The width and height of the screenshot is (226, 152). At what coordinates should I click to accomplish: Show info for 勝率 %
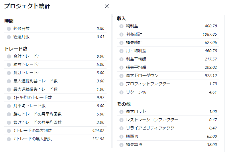tap(121, 136)
